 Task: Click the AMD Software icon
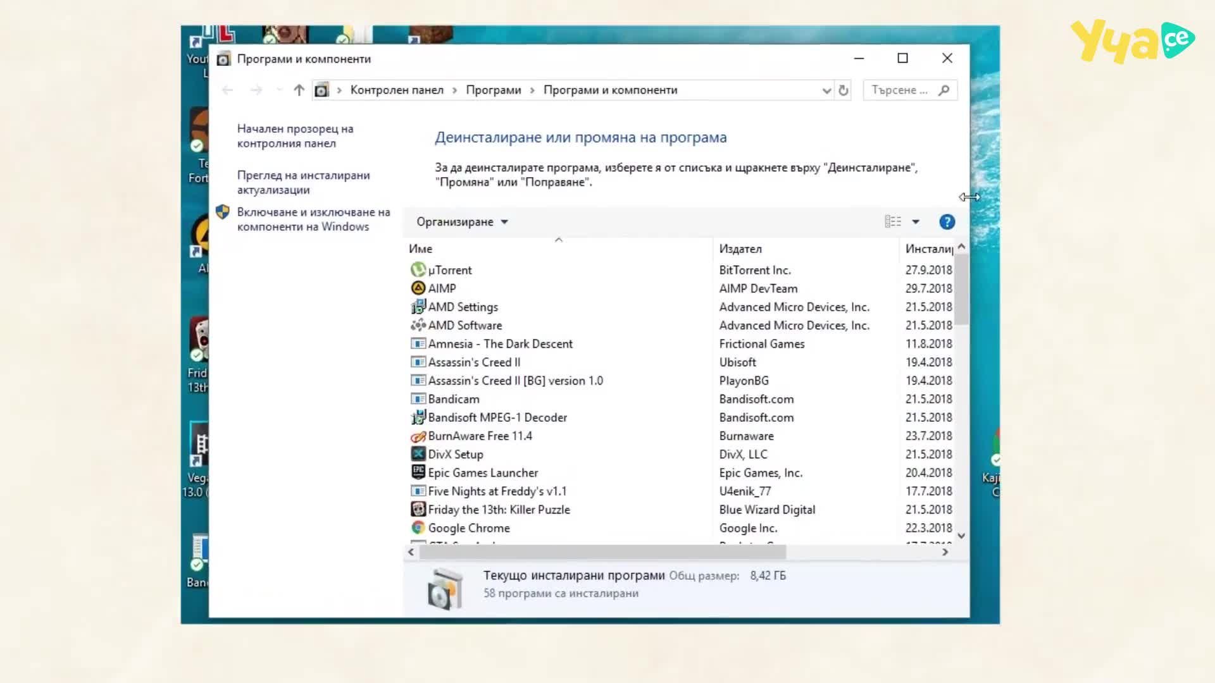coord(418,325)
